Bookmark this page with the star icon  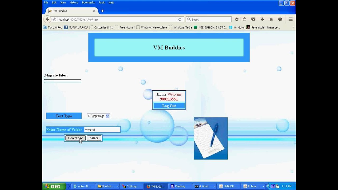[237, 19]
